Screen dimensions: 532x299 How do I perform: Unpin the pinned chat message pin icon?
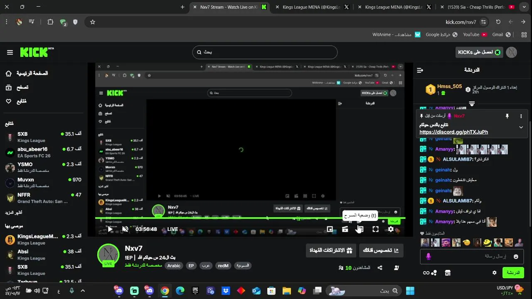point(507,116)
